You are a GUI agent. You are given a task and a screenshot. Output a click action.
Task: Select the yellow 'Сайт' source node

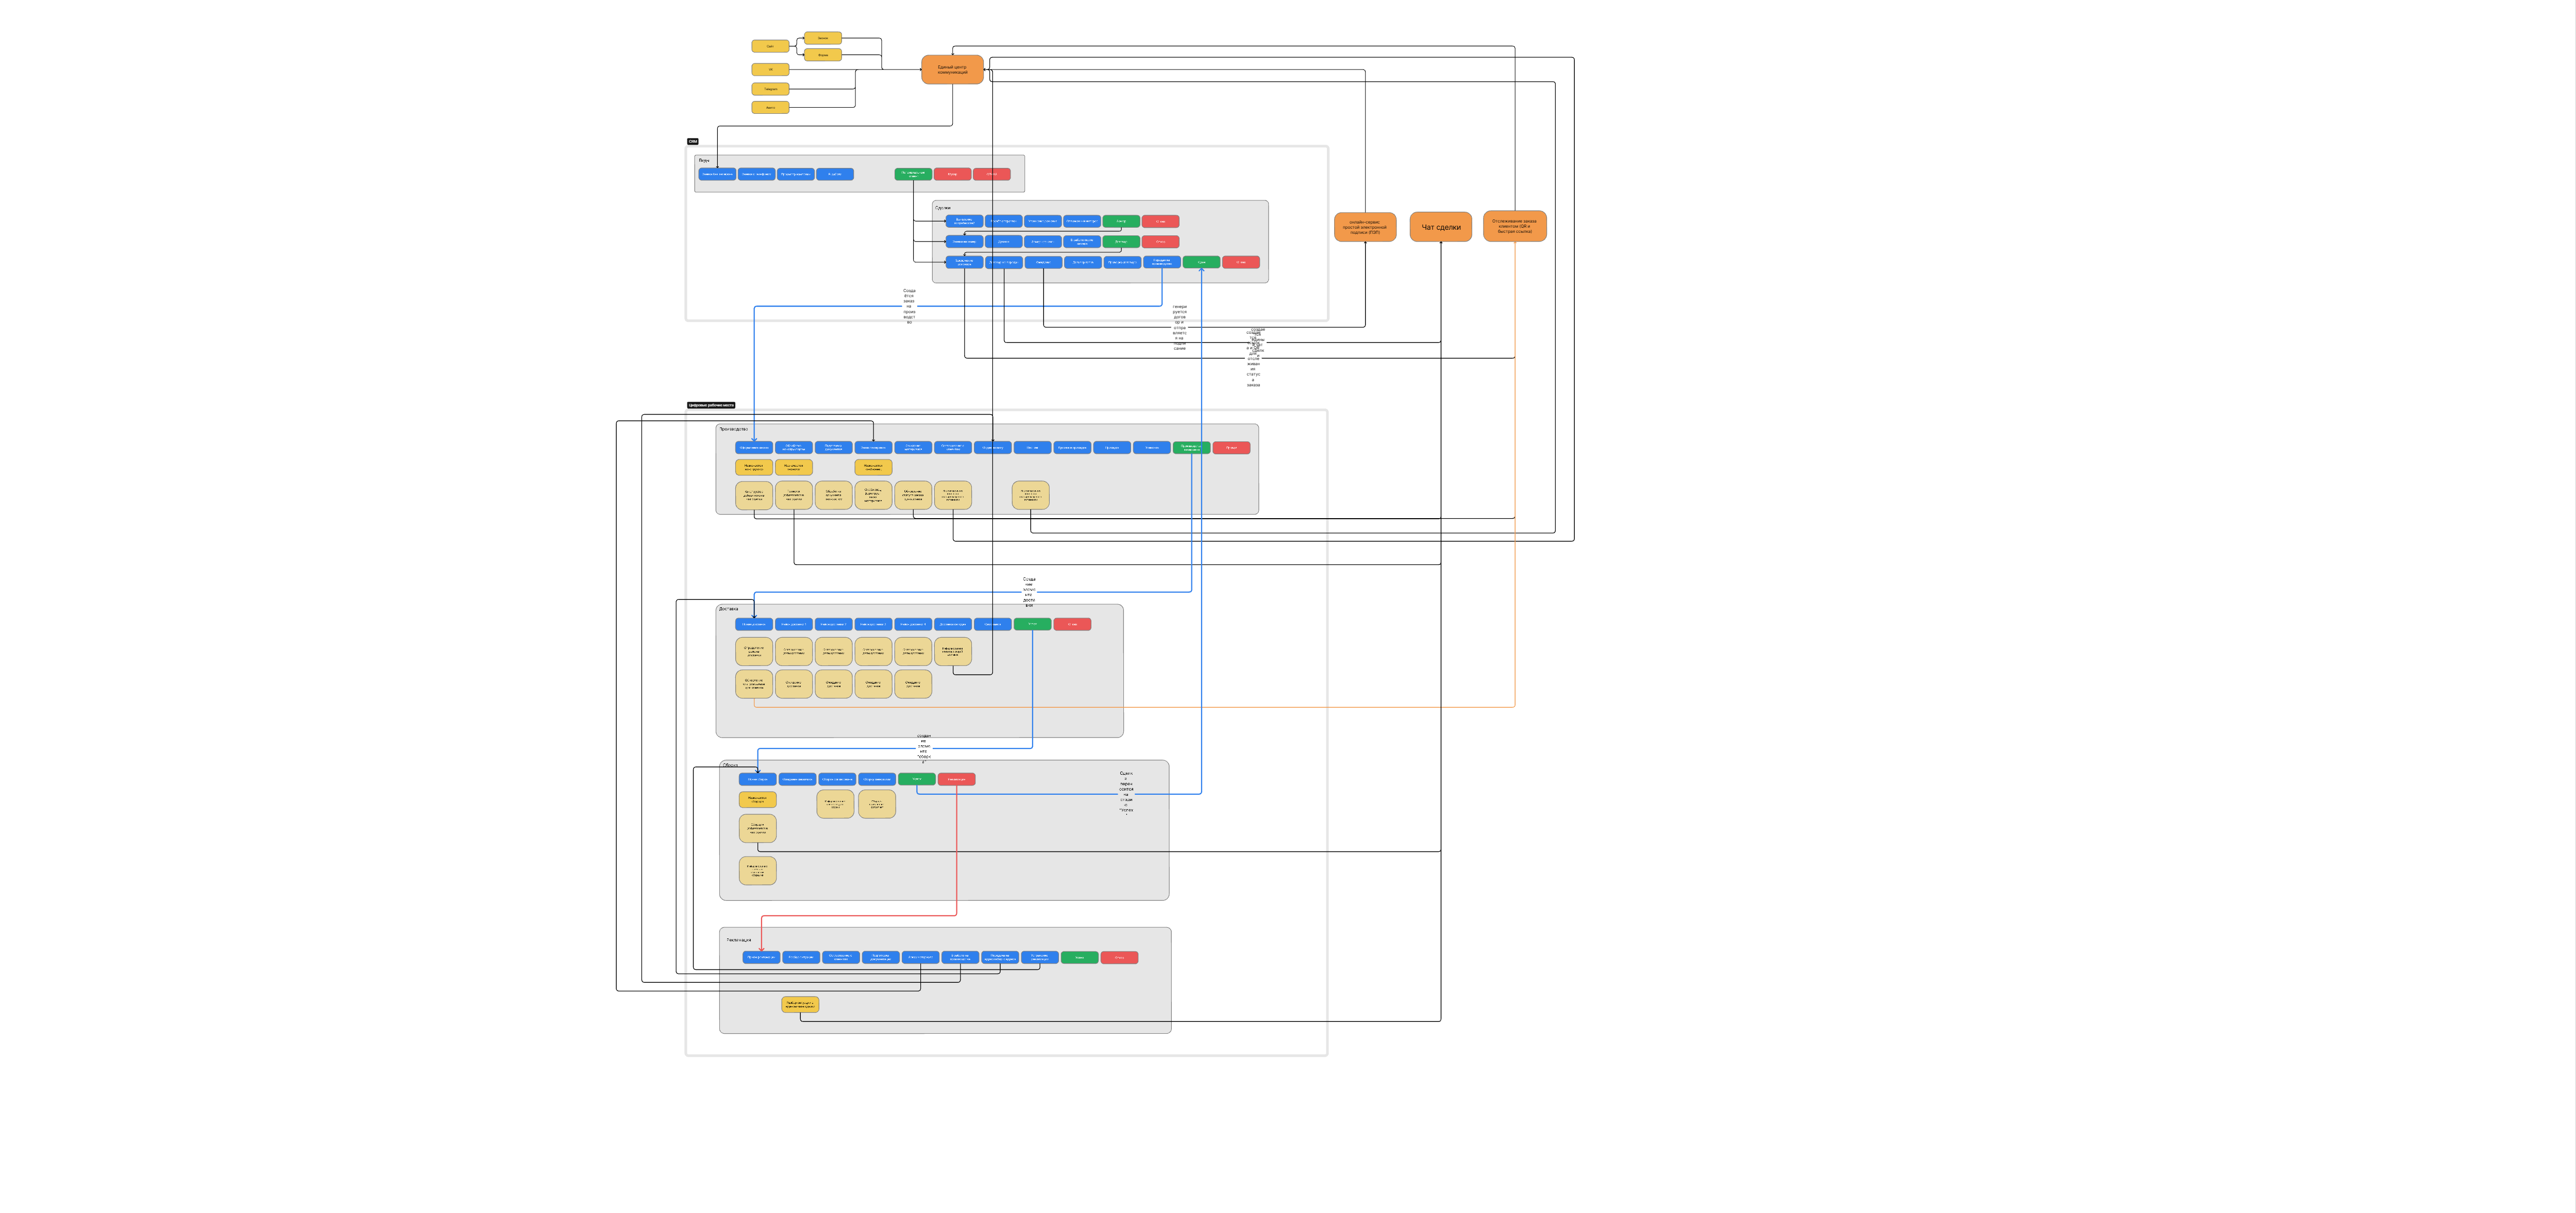[770, 46]
